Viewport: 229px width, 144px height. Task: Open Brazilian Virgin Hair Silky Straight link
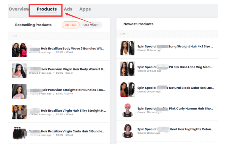click(73, 111)
